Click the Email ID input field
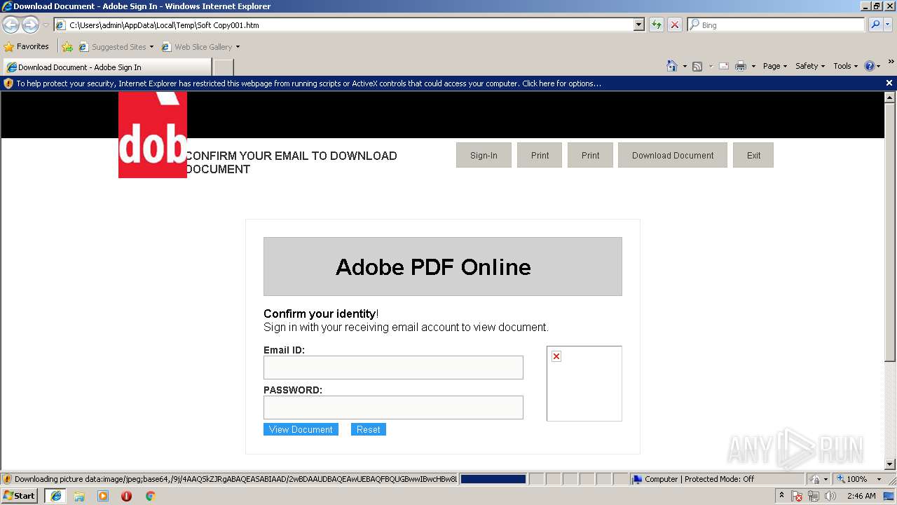The width and height of the screenshot is (897, 505). coord(393,368)
